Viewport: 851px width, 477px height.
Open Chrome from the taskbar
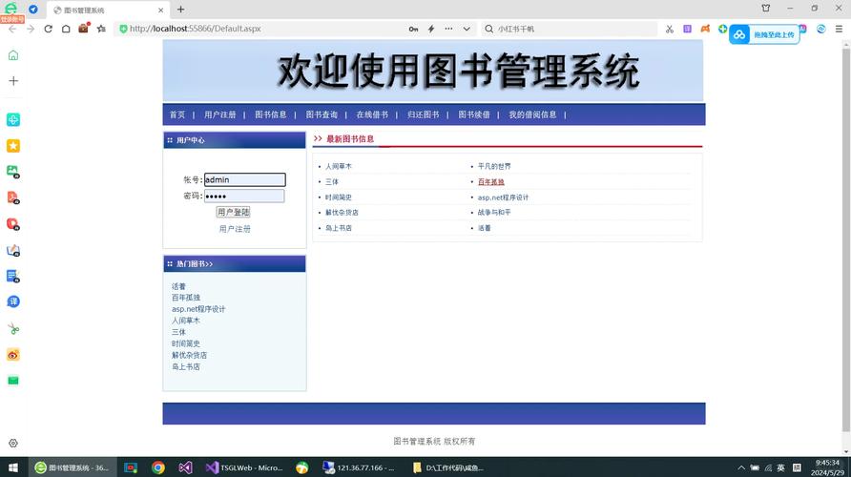click(158, 467)
